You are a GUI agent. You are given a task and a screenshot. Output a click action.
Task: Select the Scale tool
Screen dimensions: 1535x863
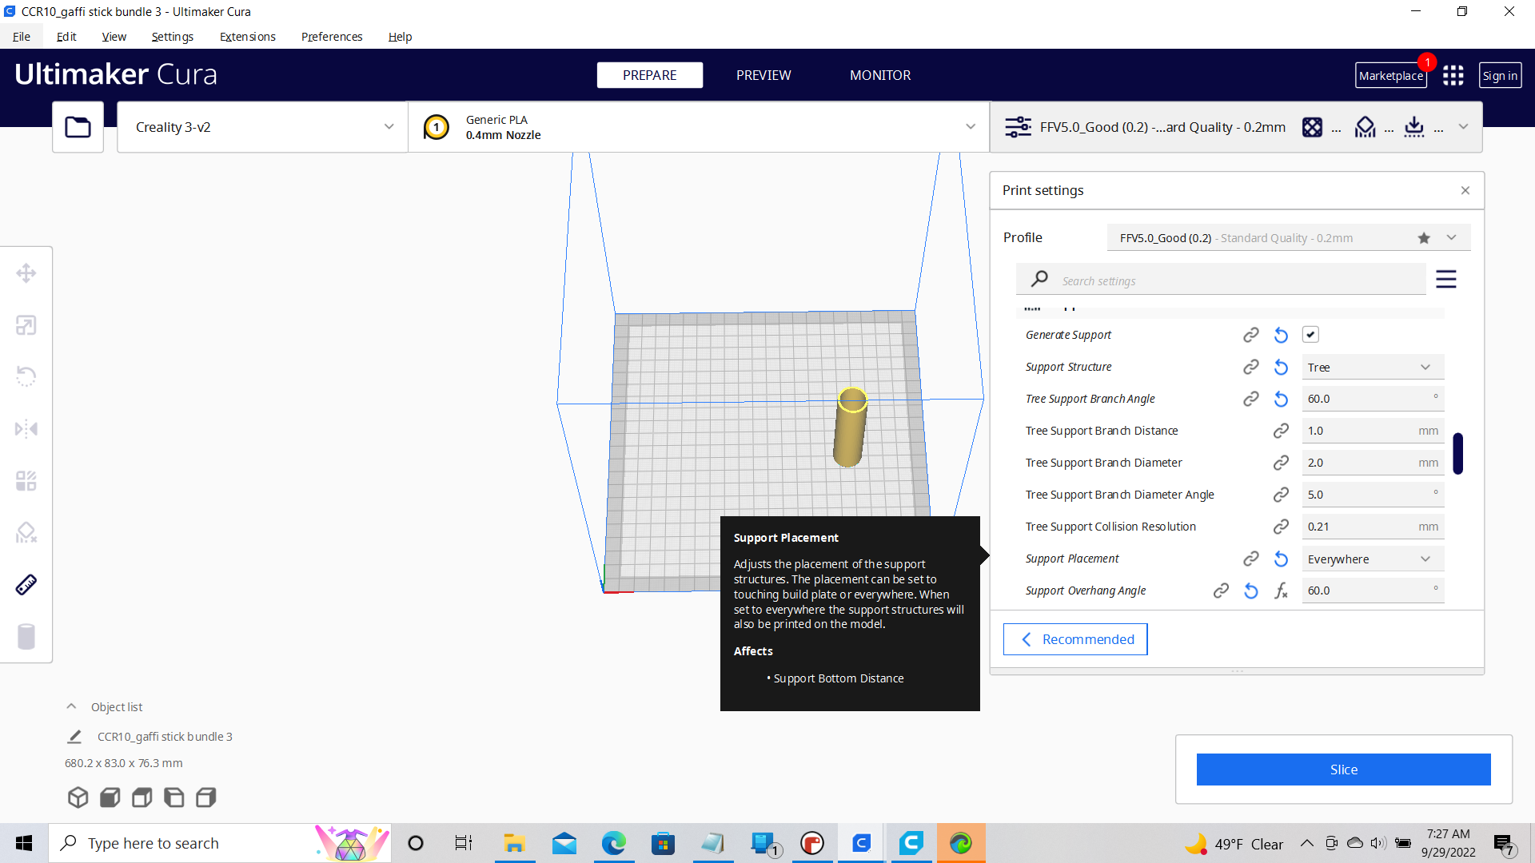[x=26, y=325]
